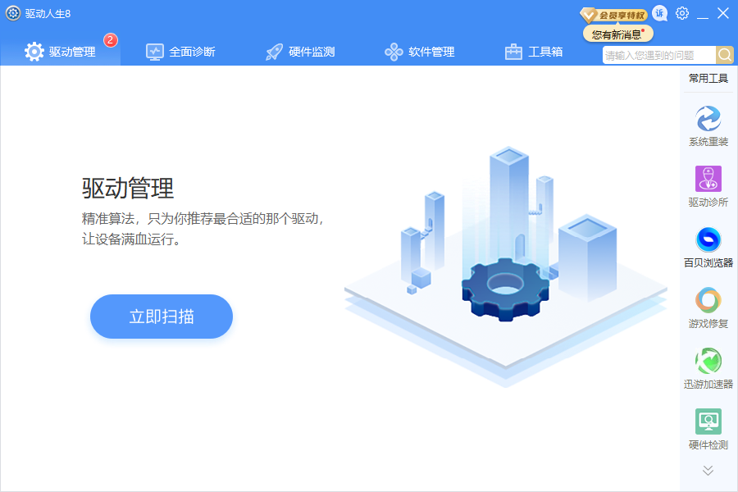Viewport: 738px width, 492px height.
Task: Go to the 软件管理 tab
Action: click(419, 52)
